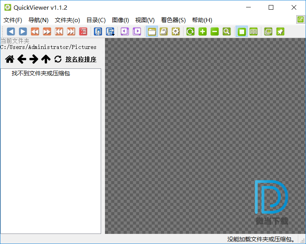Screen dimensions: 306x244
Task: Zoom out with green minus icon
Action: 215,31
